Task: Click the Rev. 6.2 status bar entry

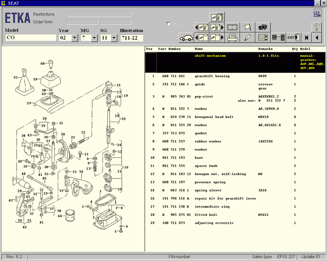Action: (x=14, y=257)
